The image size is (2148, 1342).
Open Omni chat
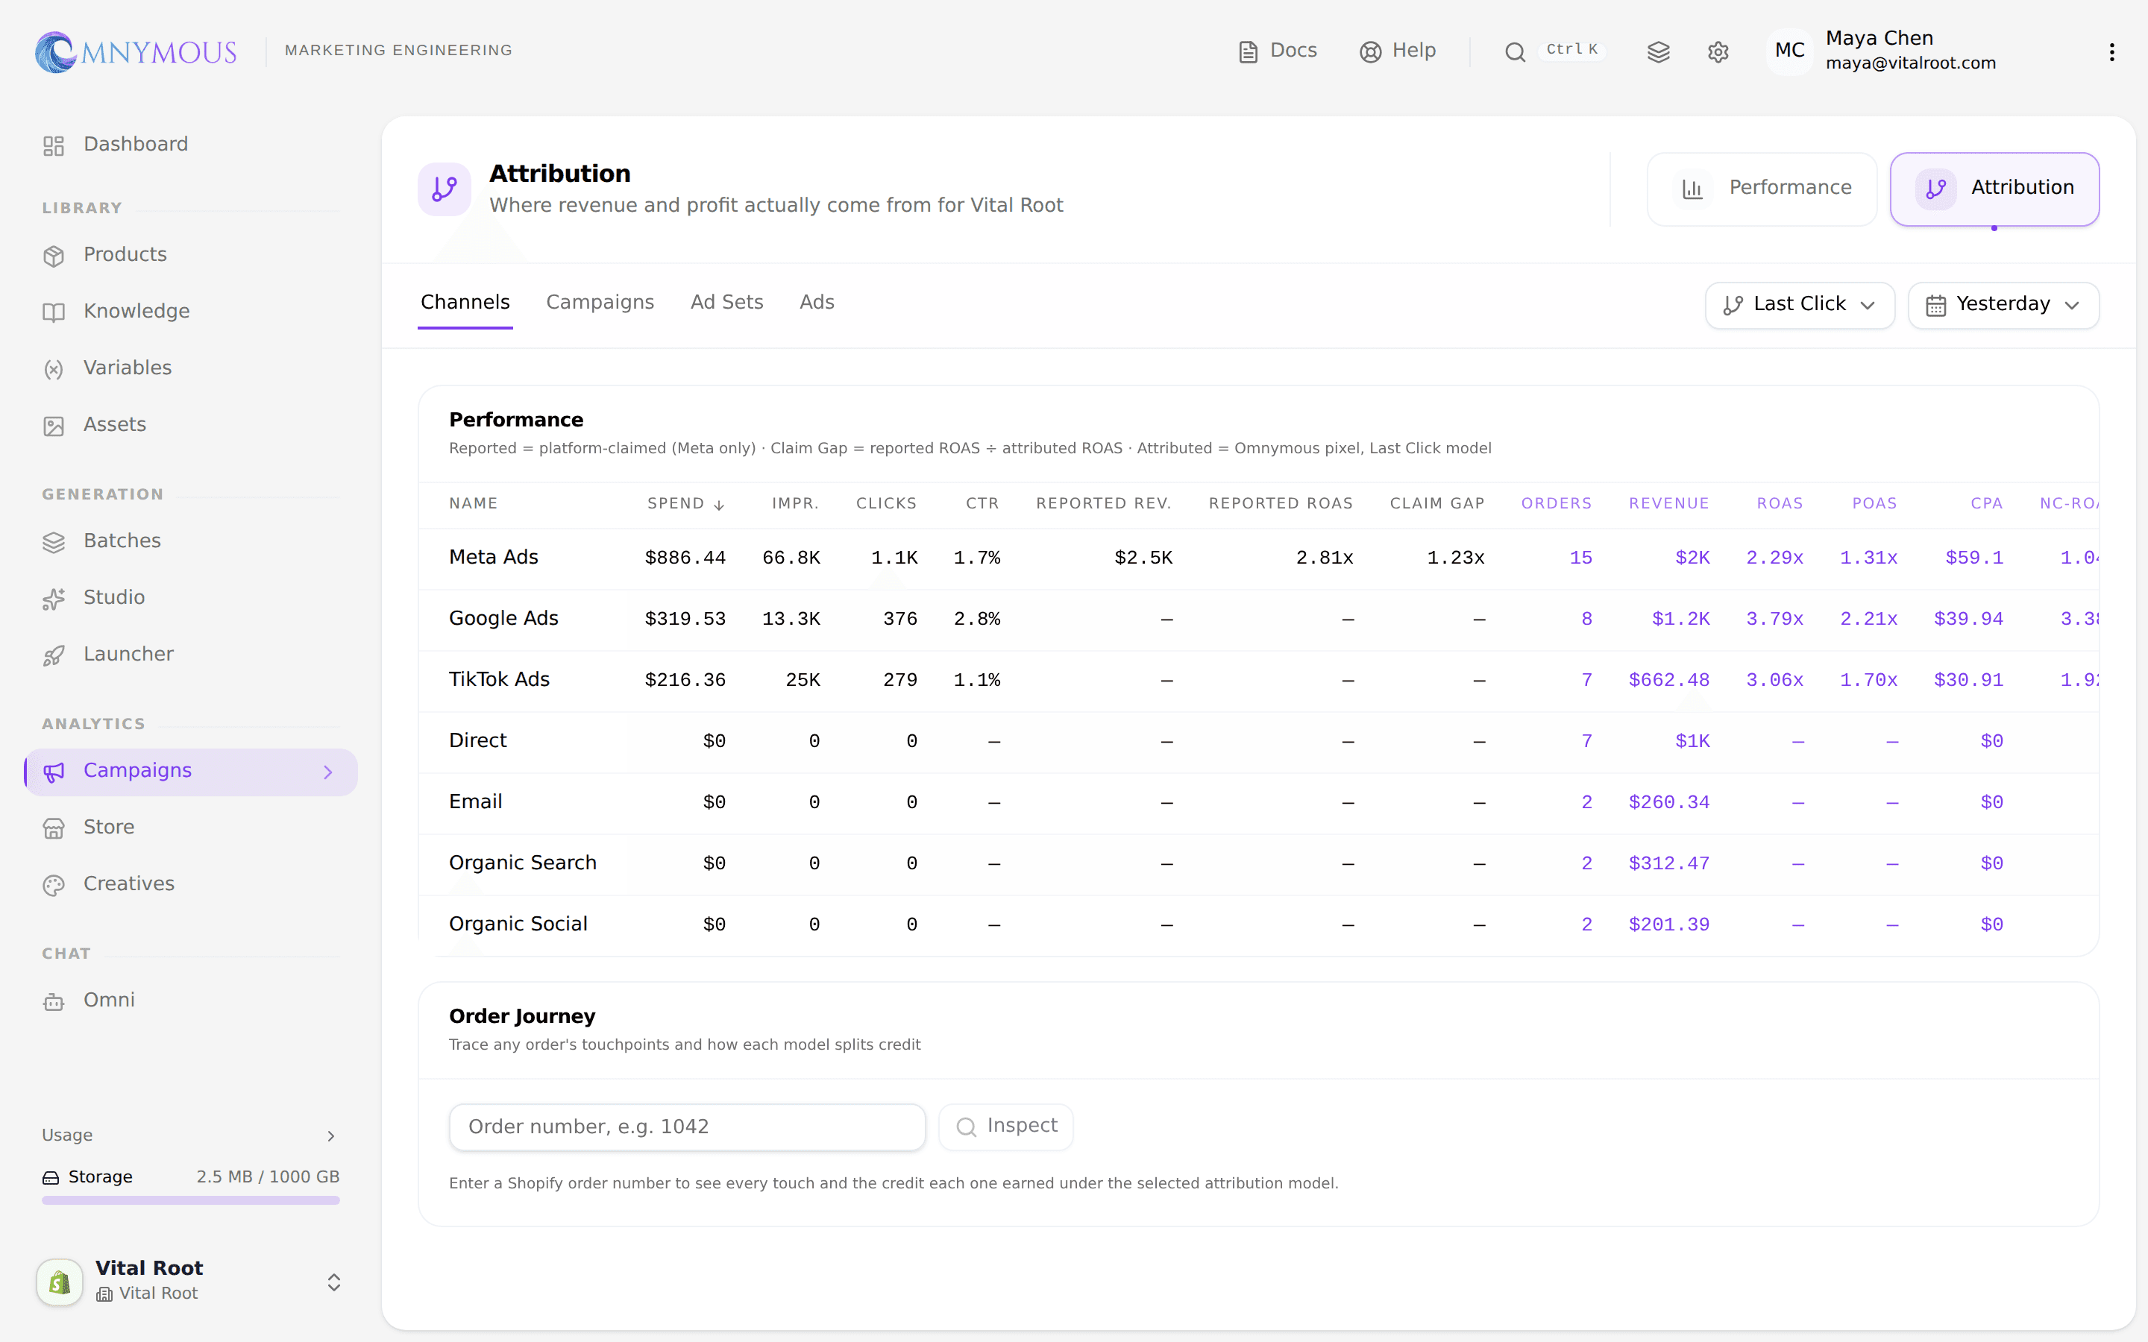pos(190,1001)
